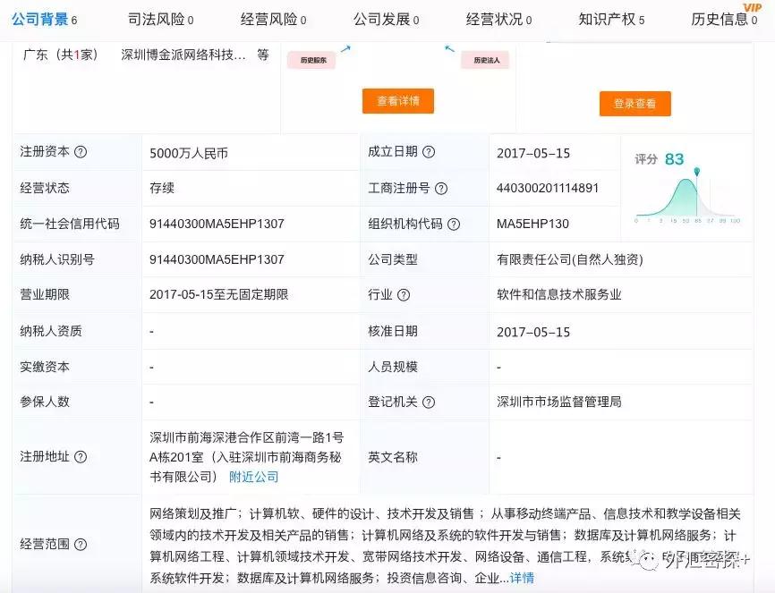Switch to the 知识产权 tab
Image resolution: width=775 pixels, height=593 pixels.
click(x=609, y=18)
